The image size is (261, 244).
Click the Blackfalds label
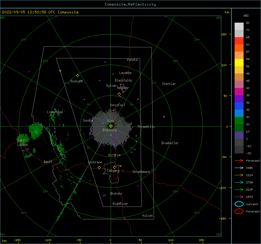coord(123,80)
